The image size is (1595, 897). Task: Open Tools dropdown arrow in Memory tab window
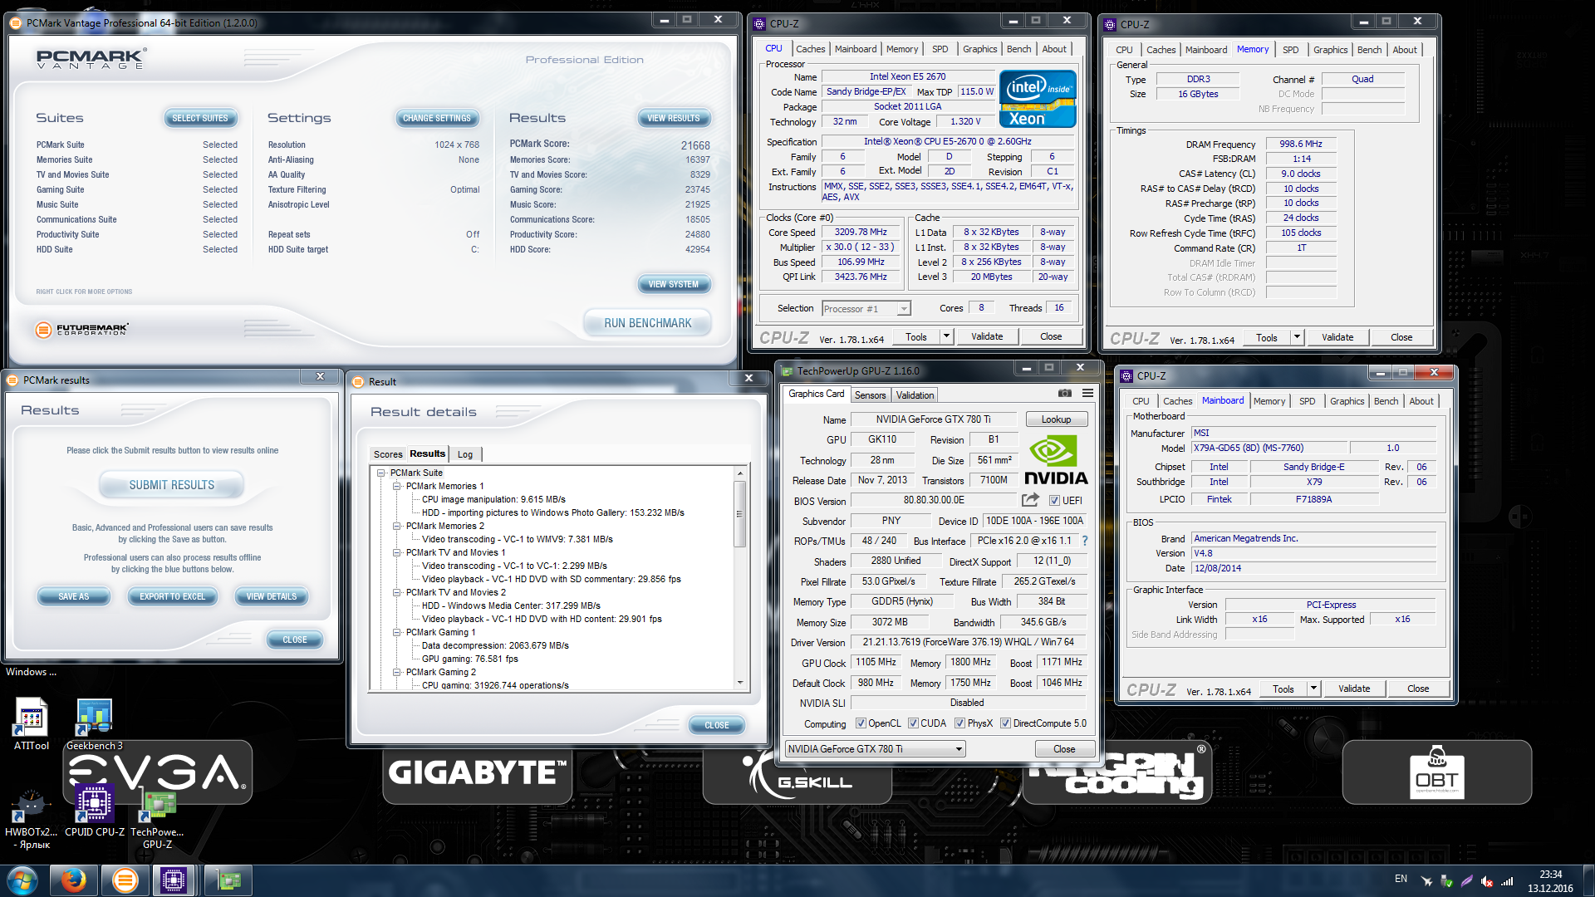pos(1297,337)
